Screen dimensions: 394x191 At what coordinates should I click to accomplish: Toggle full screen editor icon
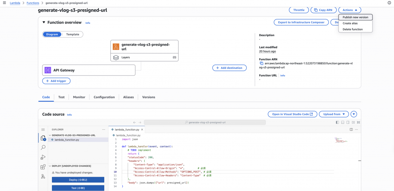pyautogui.click(x=359, y=122)
